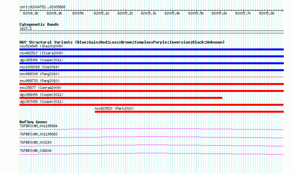Image resolution: width=293 pixels, height=173 pixels.
Task: Open variant label nsv524845 (Shaikh2009)
Action: click(41, 46)
